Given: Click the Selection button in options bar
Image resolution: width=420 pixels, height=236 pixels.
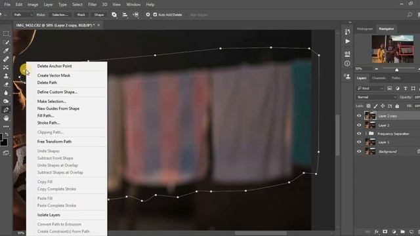Looking at the screenshot, I should [60, 14].
